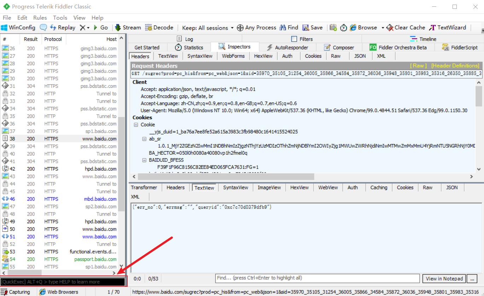Select the Caching response tab
Image resolution: width=484 pixels, height=296 pixels.
379,188
